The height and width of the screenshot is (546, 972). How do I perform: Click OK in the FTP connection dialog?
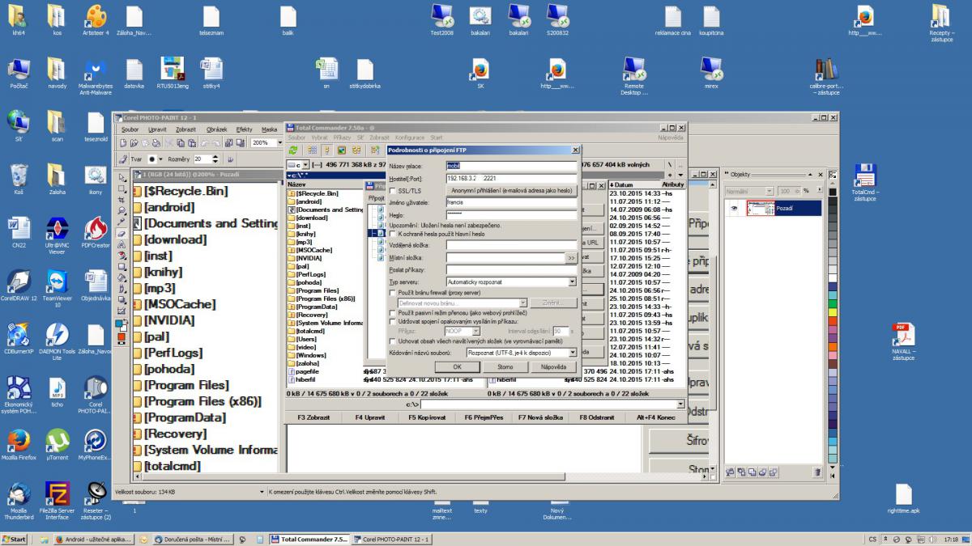pyautogui.click(x=457, y=366)
